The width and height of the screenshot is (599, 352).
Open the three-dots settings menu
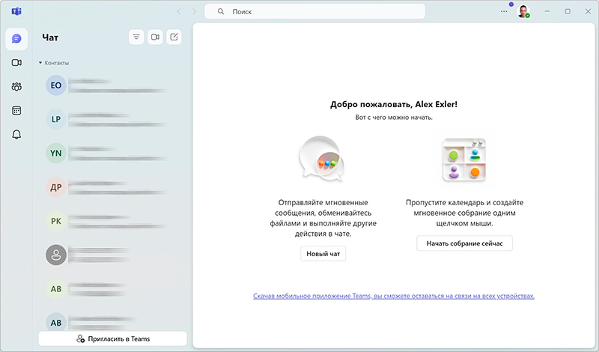pos(504,11)
